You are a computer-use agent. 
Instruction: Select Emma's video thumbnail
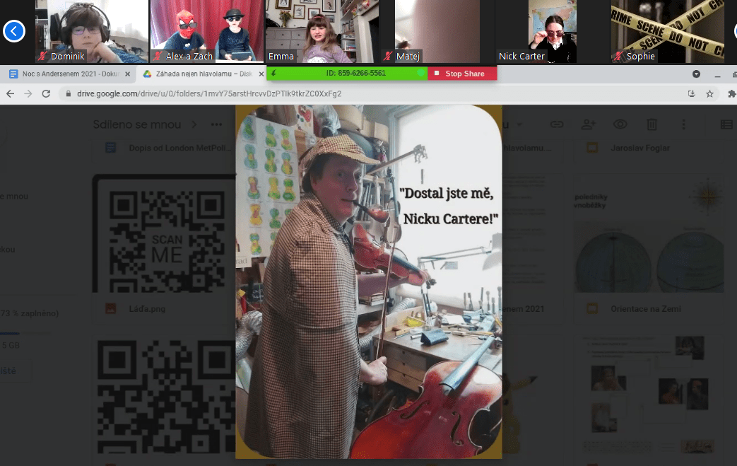pos(322,32)
